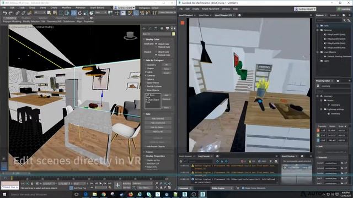Open the Modify tab icon in command panel
Image resolution: width=353 pixels, height=198 pixels.
150,28
